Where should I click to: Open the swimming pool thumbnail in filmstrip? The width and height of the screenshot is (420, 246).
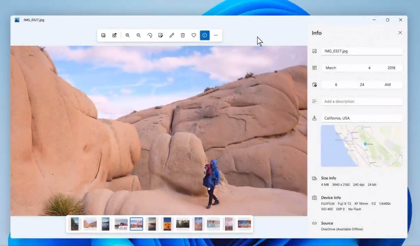click(x=213, y=224)
